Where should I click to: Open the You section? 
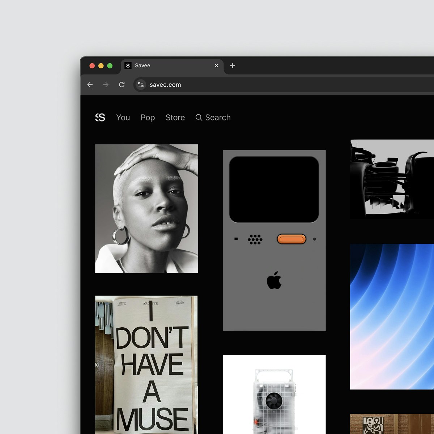[123, 118]
